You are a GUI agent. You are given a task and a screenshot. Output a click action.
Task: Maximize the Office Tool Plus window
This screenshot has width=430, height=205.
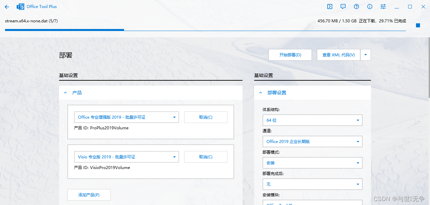pos(410,7)
